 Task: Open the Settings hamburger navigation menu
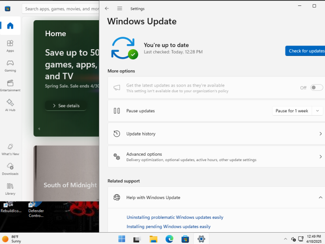(120, 8)
